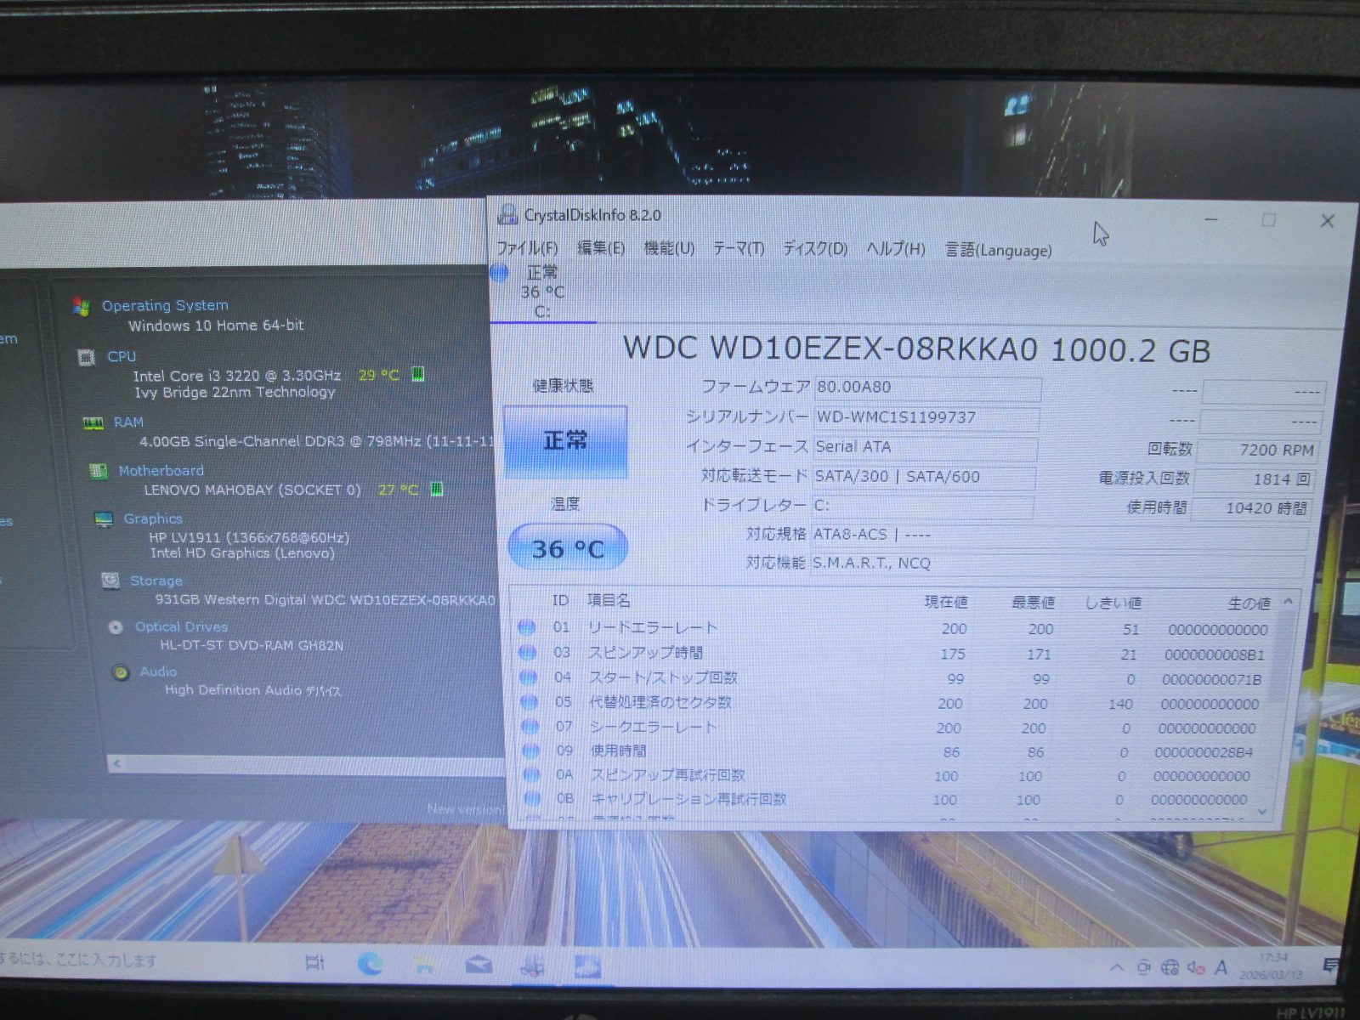
Task: Open File Explorer from the taskbar
Action: [x=422, y=965]
